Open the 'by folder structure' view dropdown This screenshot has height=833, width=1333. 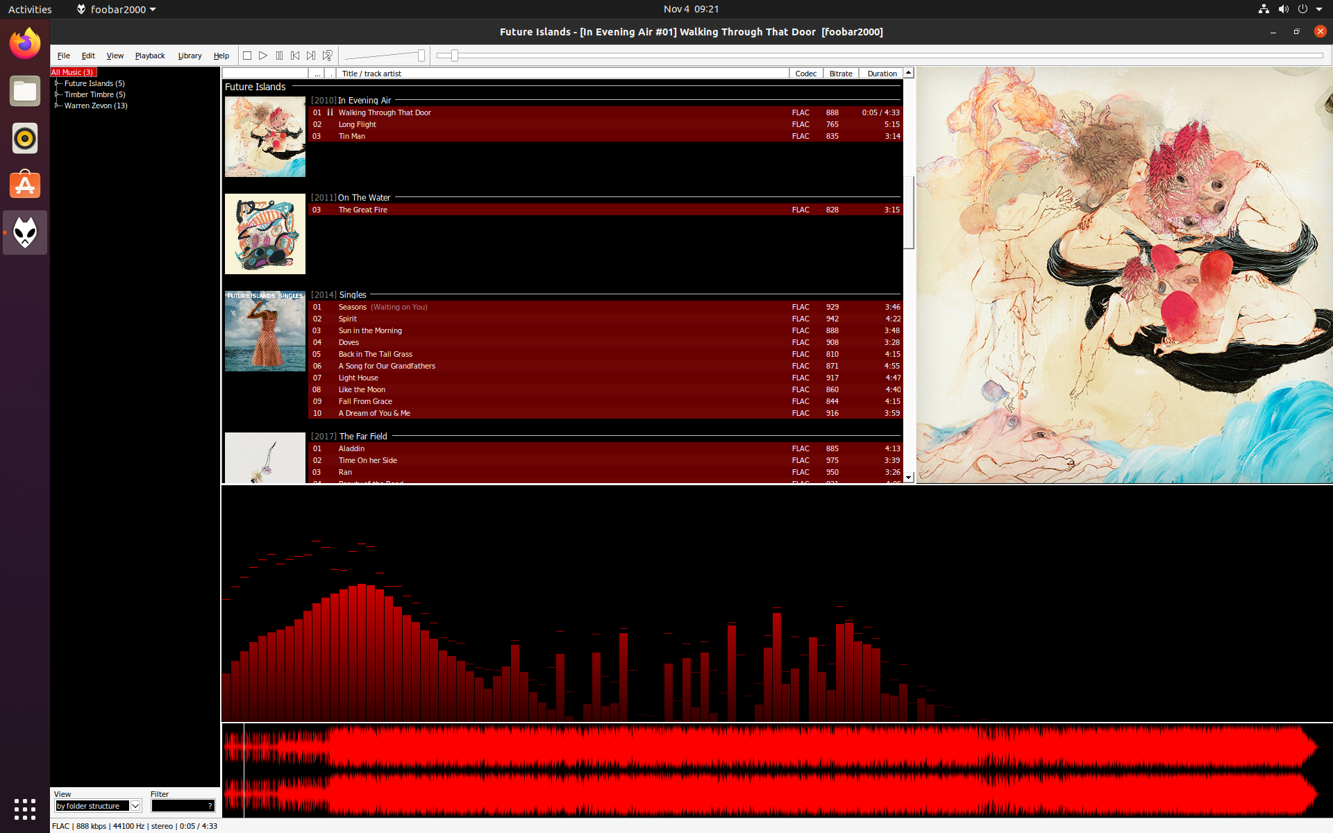click(x=98, y=806)
